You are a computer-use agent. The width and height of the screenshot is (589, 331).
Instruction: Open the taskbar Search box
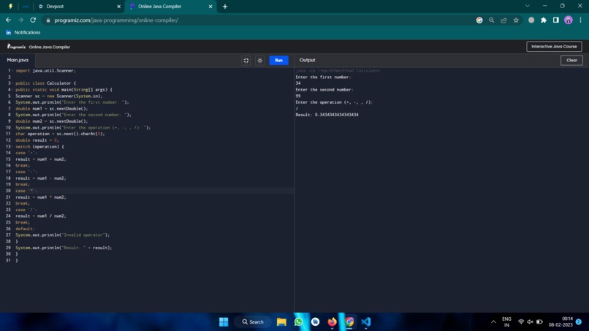253,322
